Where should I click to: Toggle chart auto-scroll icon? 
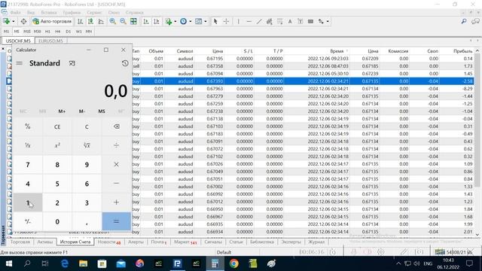(x=146, y=21)
